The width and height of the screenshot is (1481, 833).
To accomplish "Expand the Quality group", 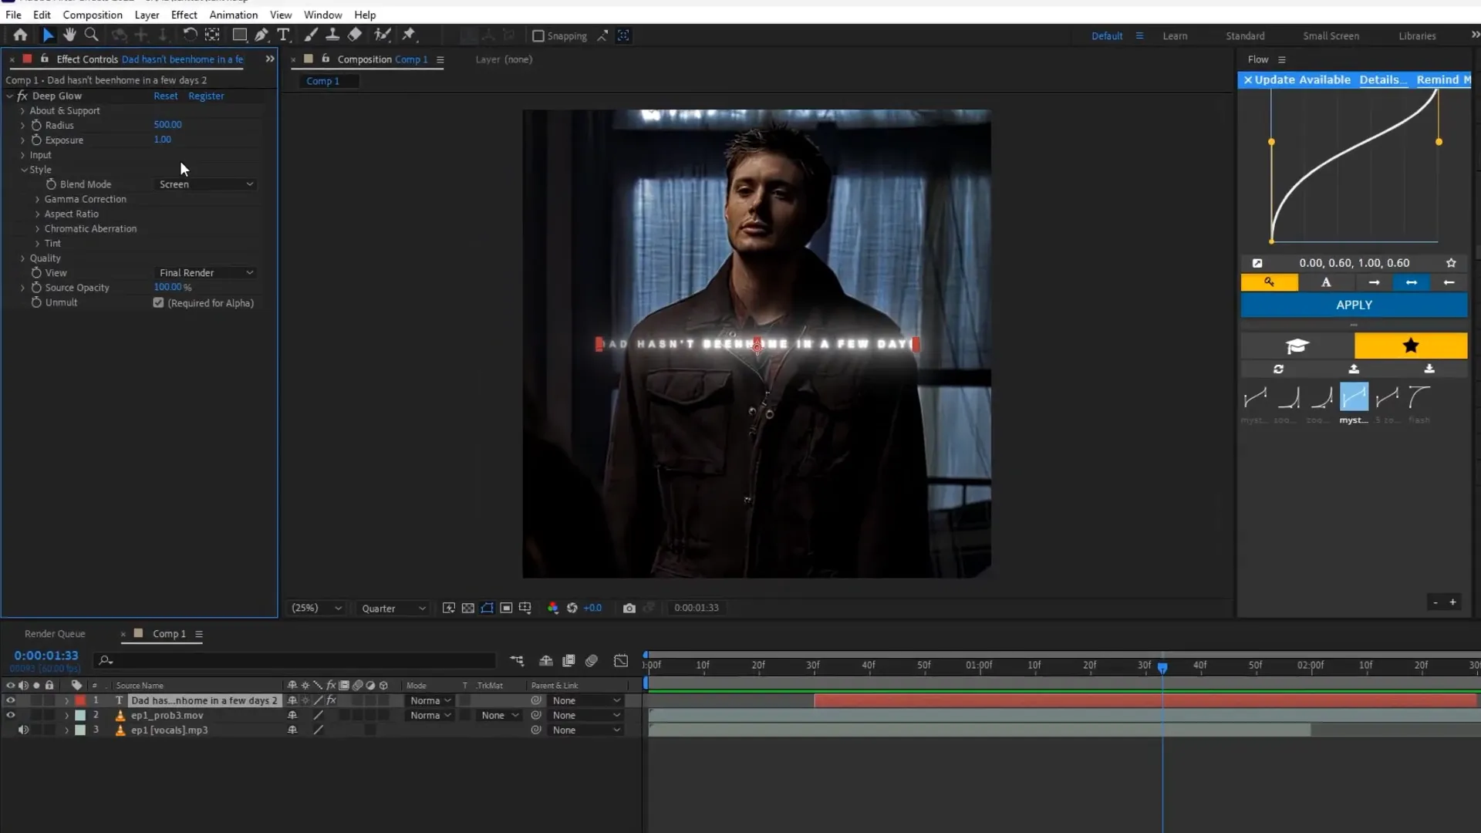I will click(22, 258).
